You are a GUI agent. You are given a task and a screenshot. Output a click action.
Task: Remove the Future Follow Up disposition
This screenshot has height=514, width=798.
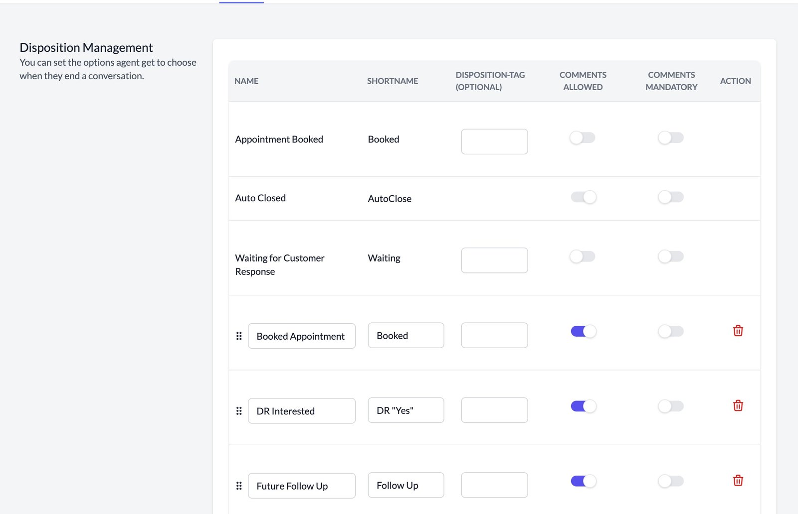(738, 481)
